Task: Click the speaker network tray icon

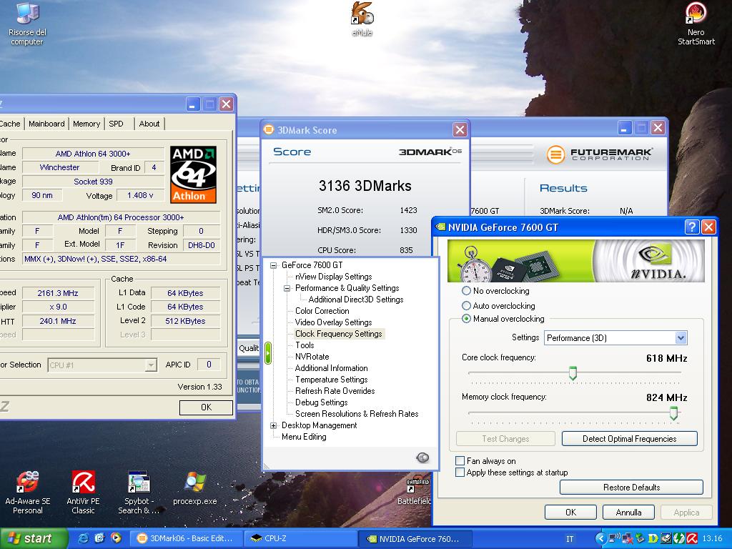Action: [614, 538]
